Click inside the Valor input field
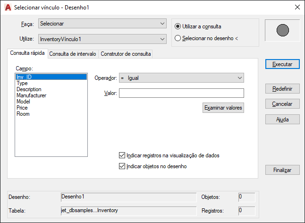 tap(181, 93)
